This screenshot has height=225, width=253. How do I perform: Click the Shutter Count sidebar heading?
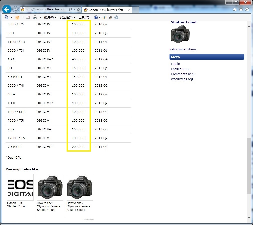[x=184, y=22]
